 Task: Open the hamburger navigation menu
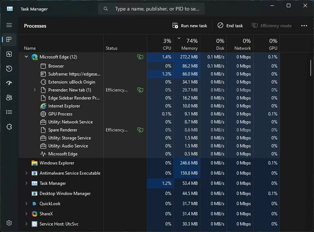tap(9, 25)
